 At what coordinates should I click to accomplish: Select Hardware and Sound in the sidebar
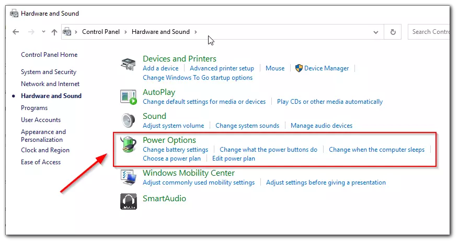click(51, 96)
